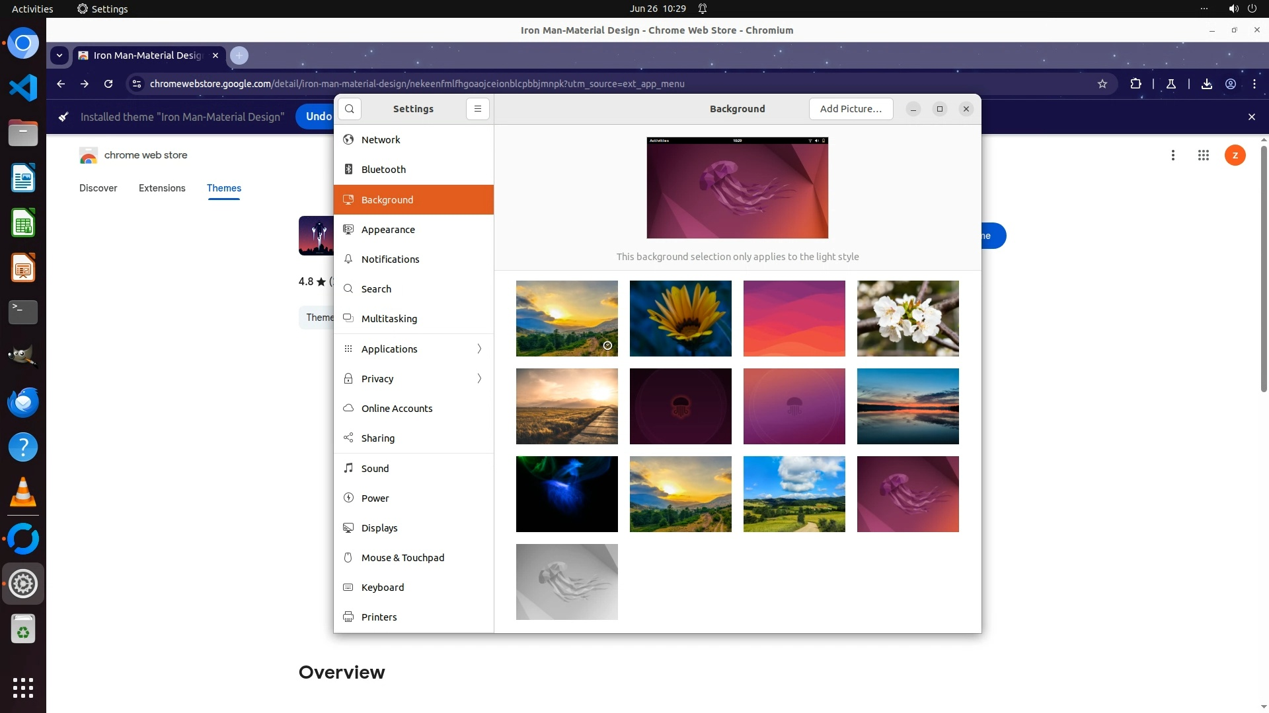Image resolution: width=1269 pixels, height=713 pixels.
Task: Click the Settings search magnifier icon
Action: point(350,109)
